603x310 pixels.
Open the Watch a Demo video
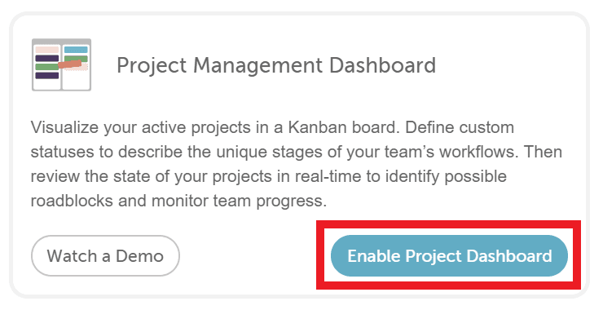(x=105, y=255)
